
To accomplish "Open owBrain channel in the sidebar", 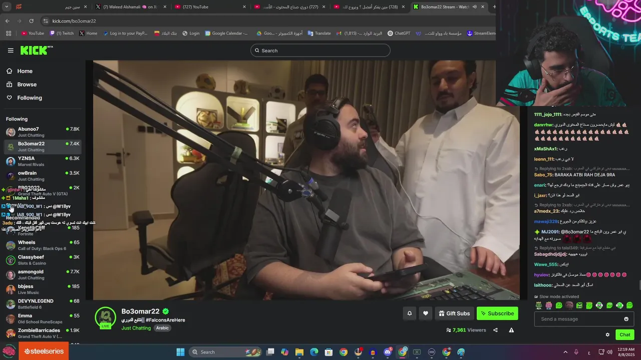I will [43, 176].
